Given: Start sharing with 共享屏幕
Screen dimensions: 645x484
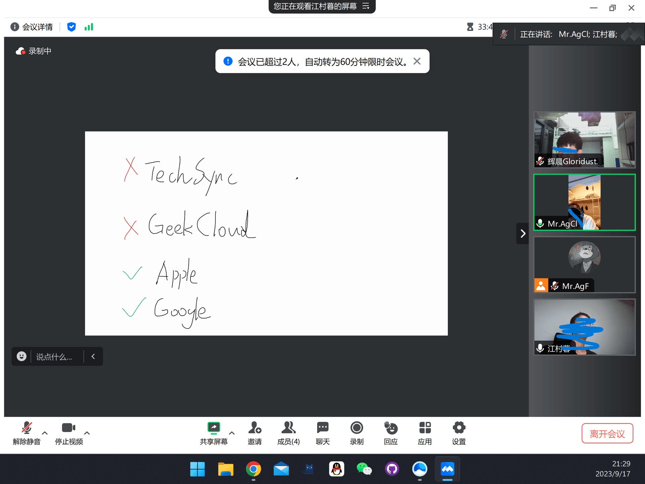Looking at the screenshot, I should click(214, 434).
